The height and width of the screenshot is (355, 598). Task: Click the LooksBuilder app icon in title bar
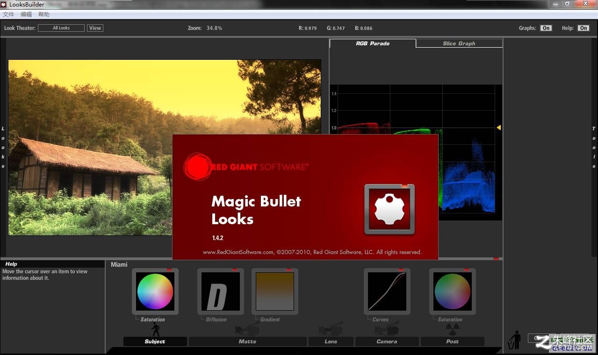pos(4,4)
